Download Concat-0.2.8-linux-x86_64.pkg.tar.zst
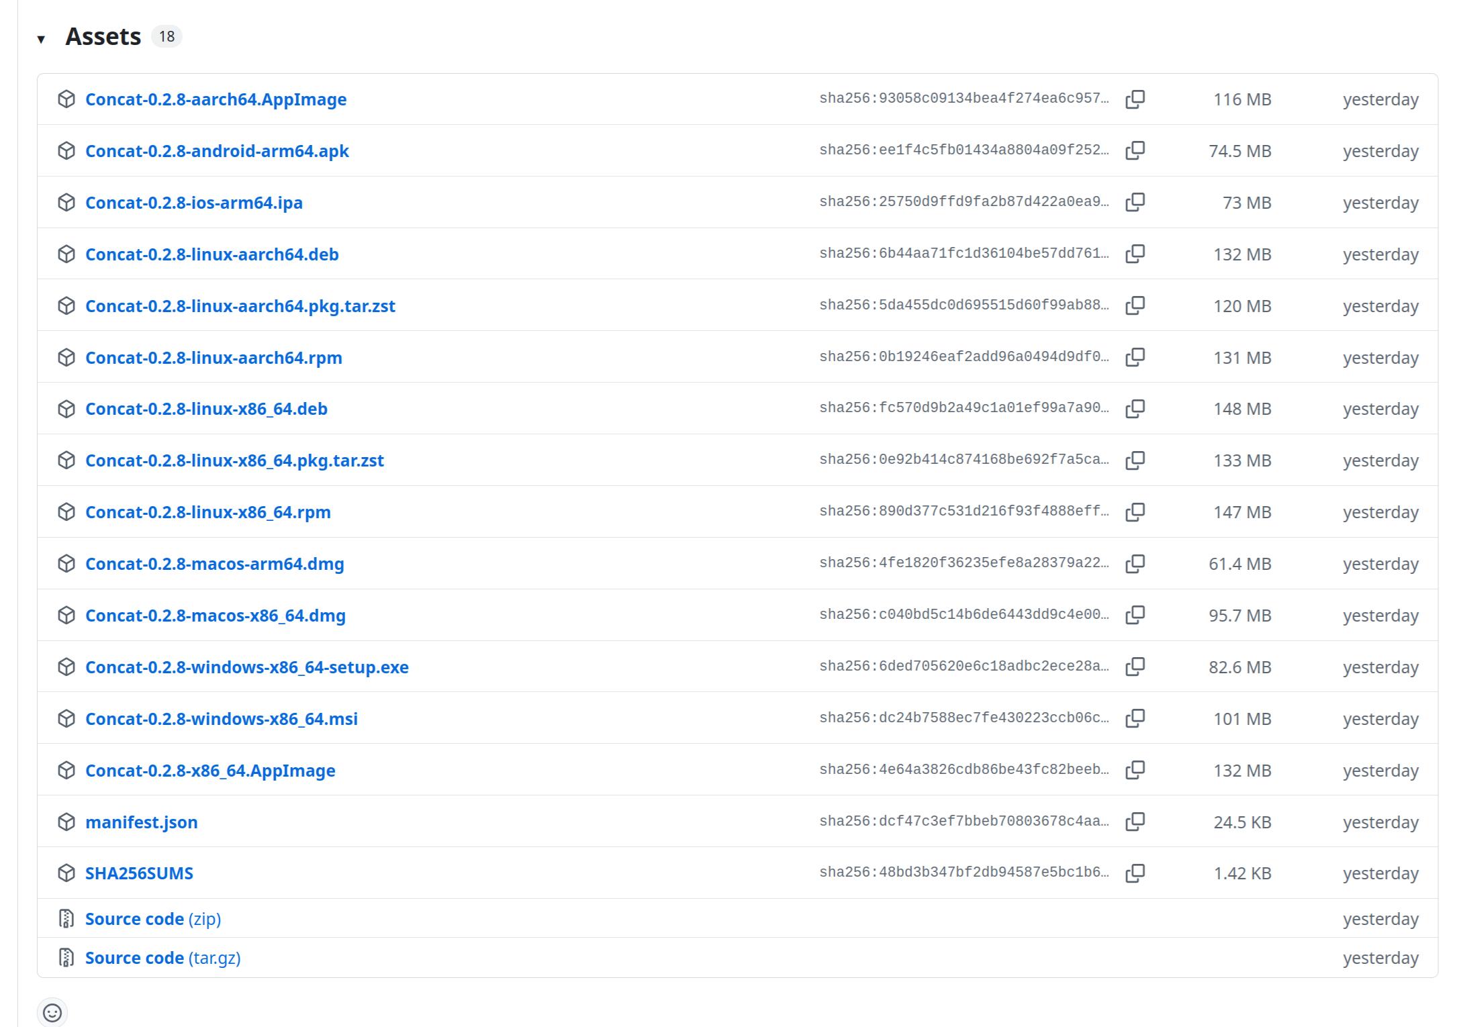 (234, 460)
